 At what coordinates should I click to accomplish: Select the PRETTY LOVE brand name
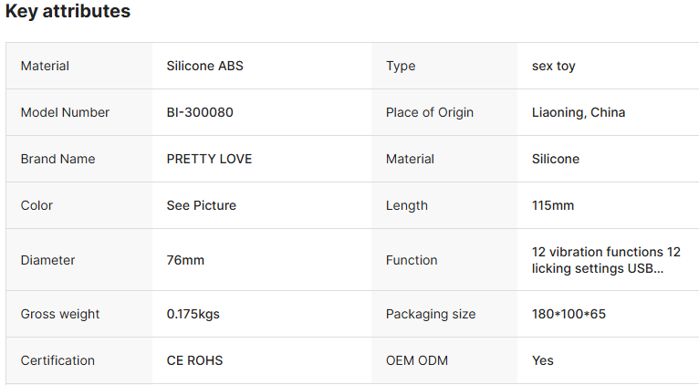209,159
